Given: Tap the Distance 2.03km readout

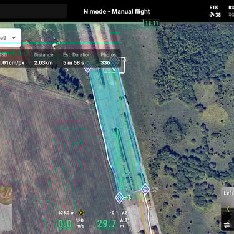Looking at the screenshot, I should [x=44, y=59].
